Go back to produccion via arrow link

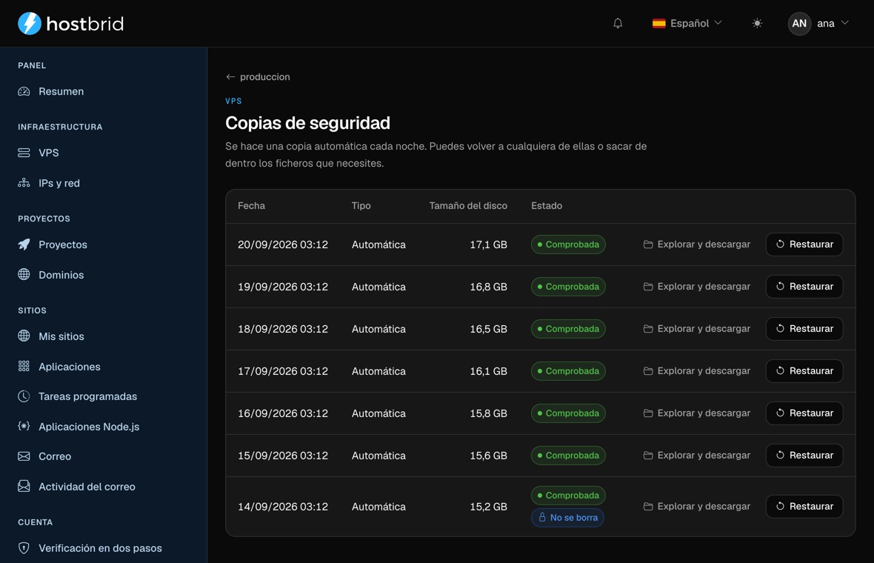click(258, 77)
